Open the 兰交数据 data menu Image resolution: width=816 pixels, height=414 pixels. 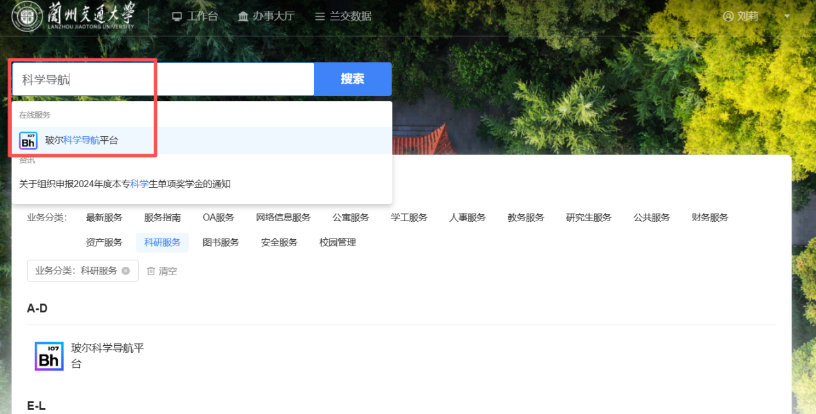pos(343,17)
